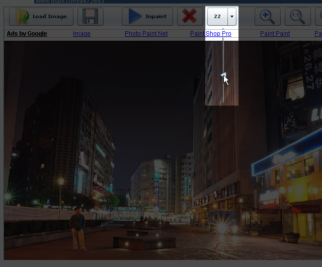Open the Paint Shop Pro link
Screen dimensions: 322x267
pos(211,34)
